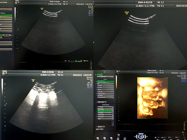Viewport: 187px width, 140px height.
Task: Click the yellow focus marker on the top-left depth scale
Action: coord(18,29)
